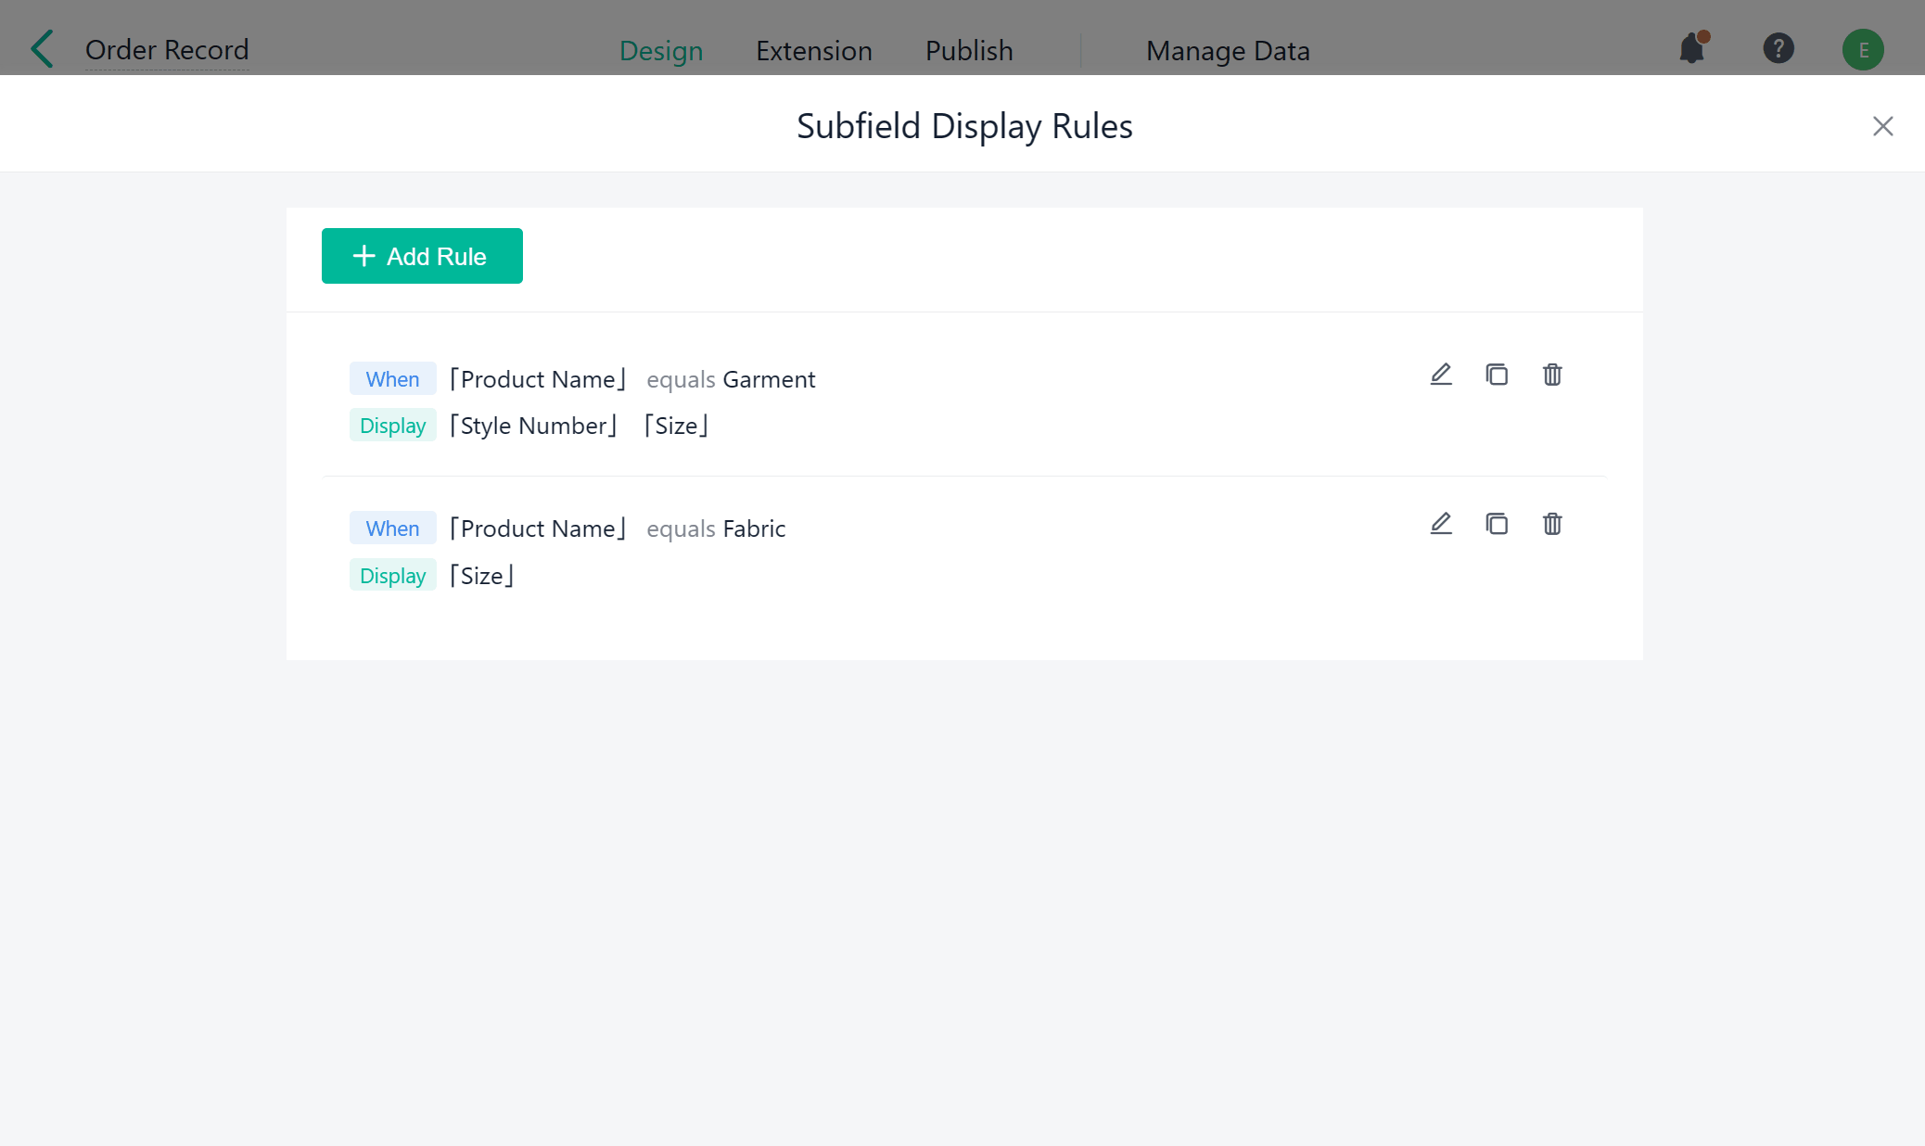Edit the Garment display rule
The image size is (1925, 1146).
click(x=1440, y=375)
